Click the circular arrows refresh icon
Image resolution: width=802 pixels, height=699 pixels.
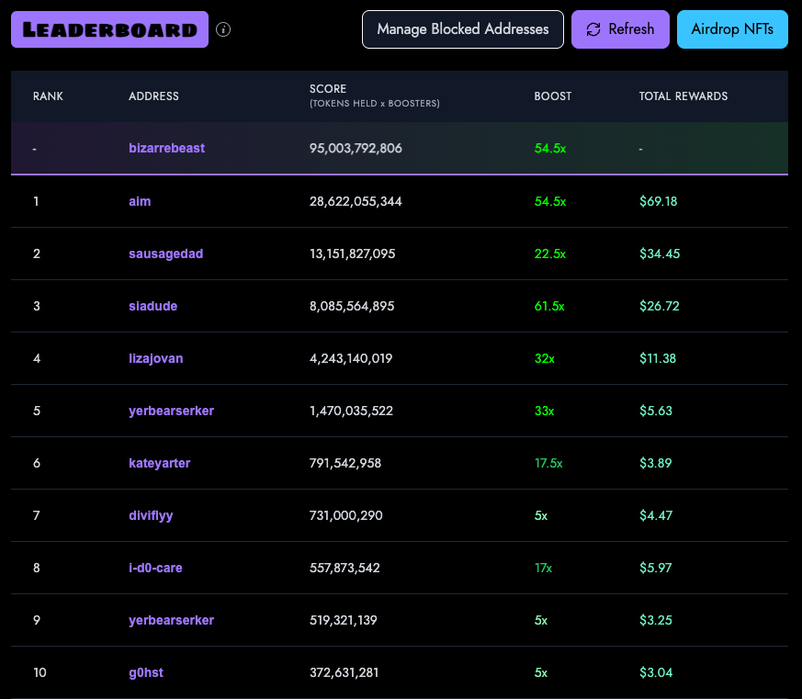pyautogui.click(x=593, y=29)
